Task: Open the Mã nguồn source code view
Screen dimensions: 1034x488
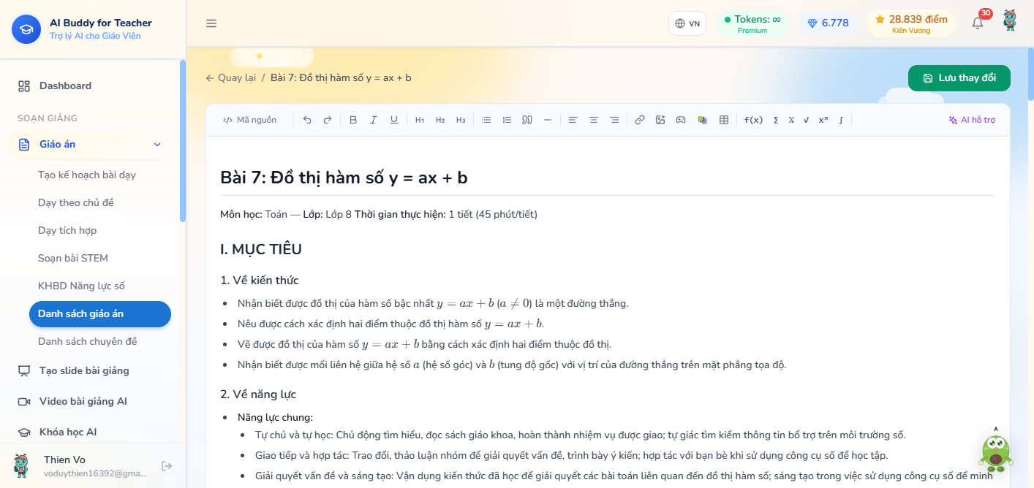Action: coord(250,120)
